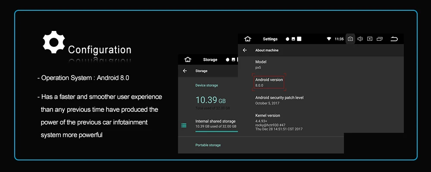
Task: Click the Operation System : Android 8.0 line
Action: point(83,78)
